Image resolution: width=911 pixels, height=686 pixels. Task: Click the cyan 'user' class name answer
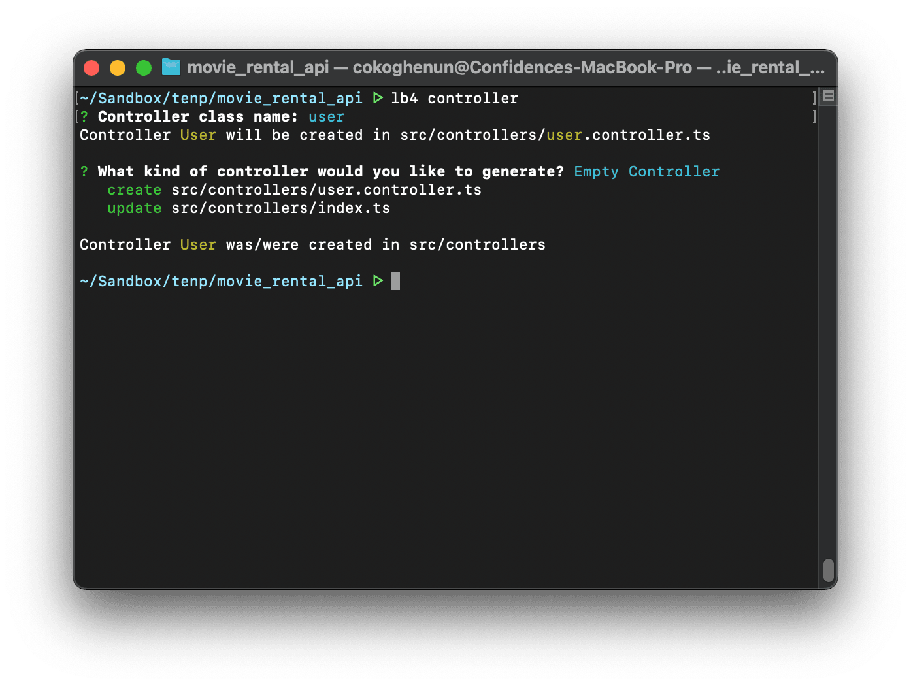pos(326,117)
